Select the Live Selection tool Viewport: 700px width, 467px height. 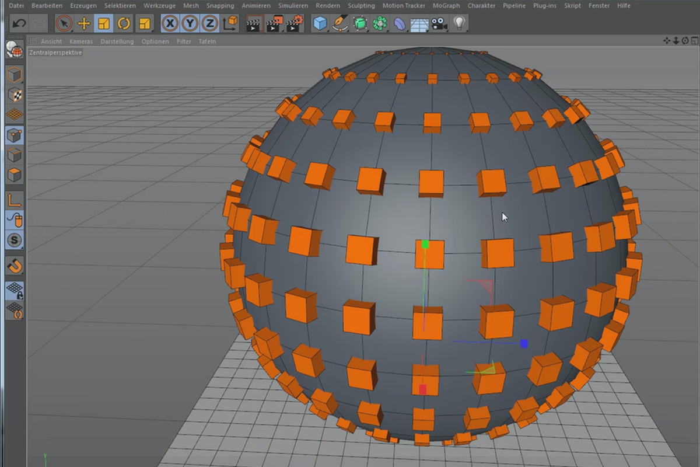pos(65,23)
